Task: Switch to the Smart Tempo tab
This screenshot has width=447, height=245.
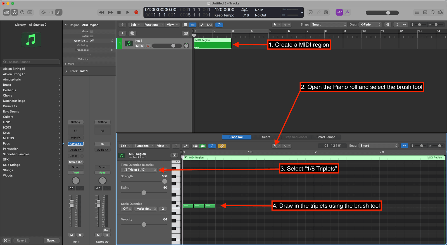Action: [x=326, y=137]
